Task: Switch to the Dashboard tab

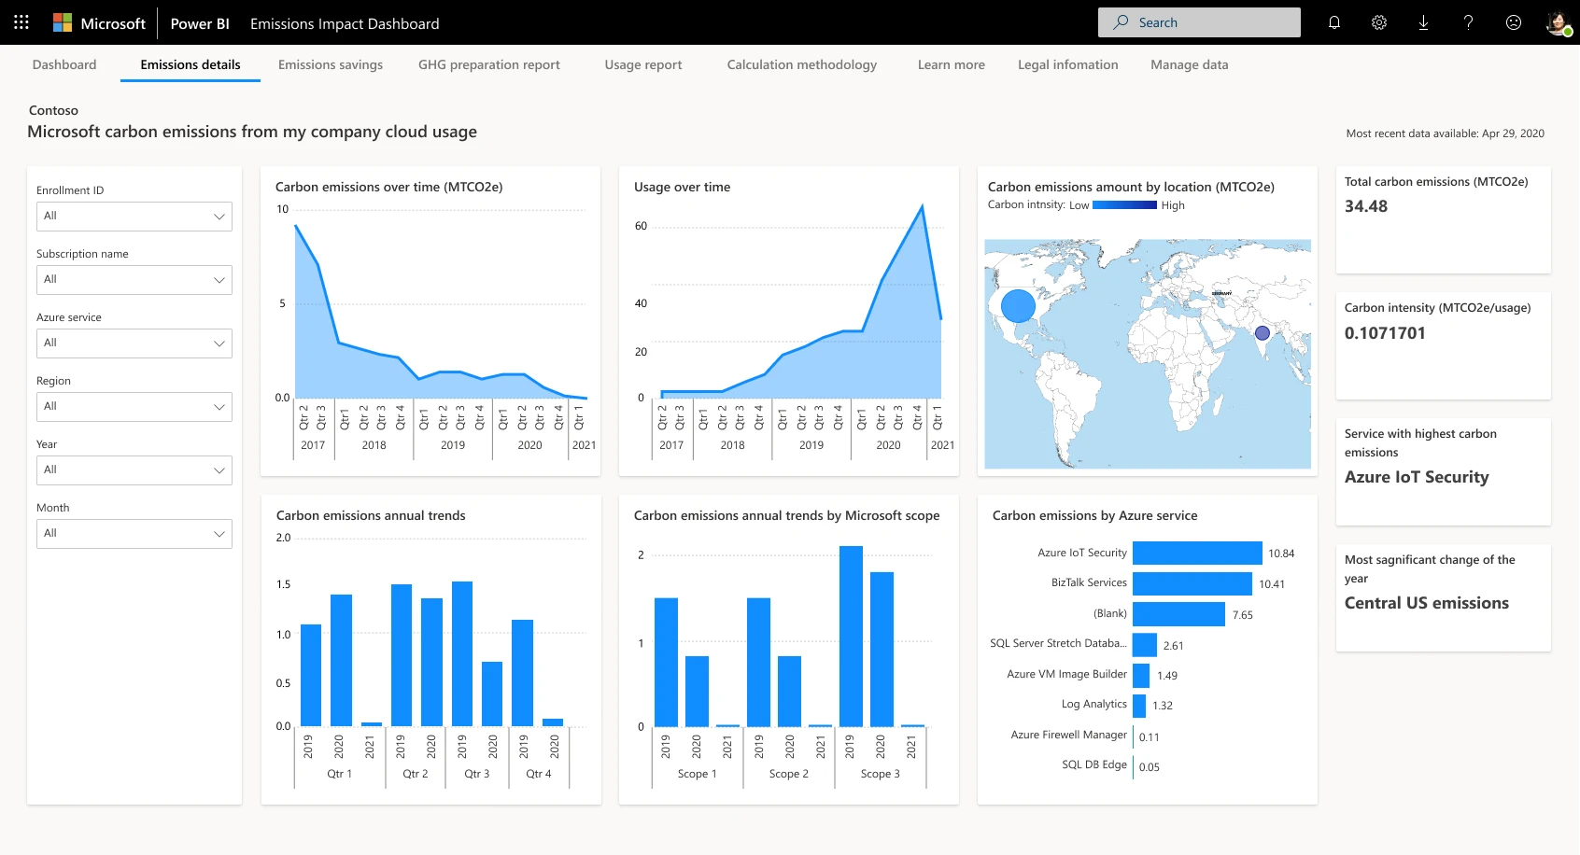Action: 63,64
